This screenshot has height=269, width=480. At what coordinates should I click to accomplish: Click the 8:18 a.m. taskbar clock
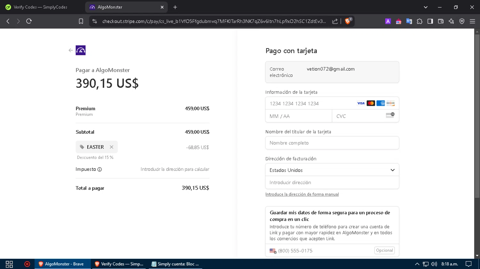(450, 264)
